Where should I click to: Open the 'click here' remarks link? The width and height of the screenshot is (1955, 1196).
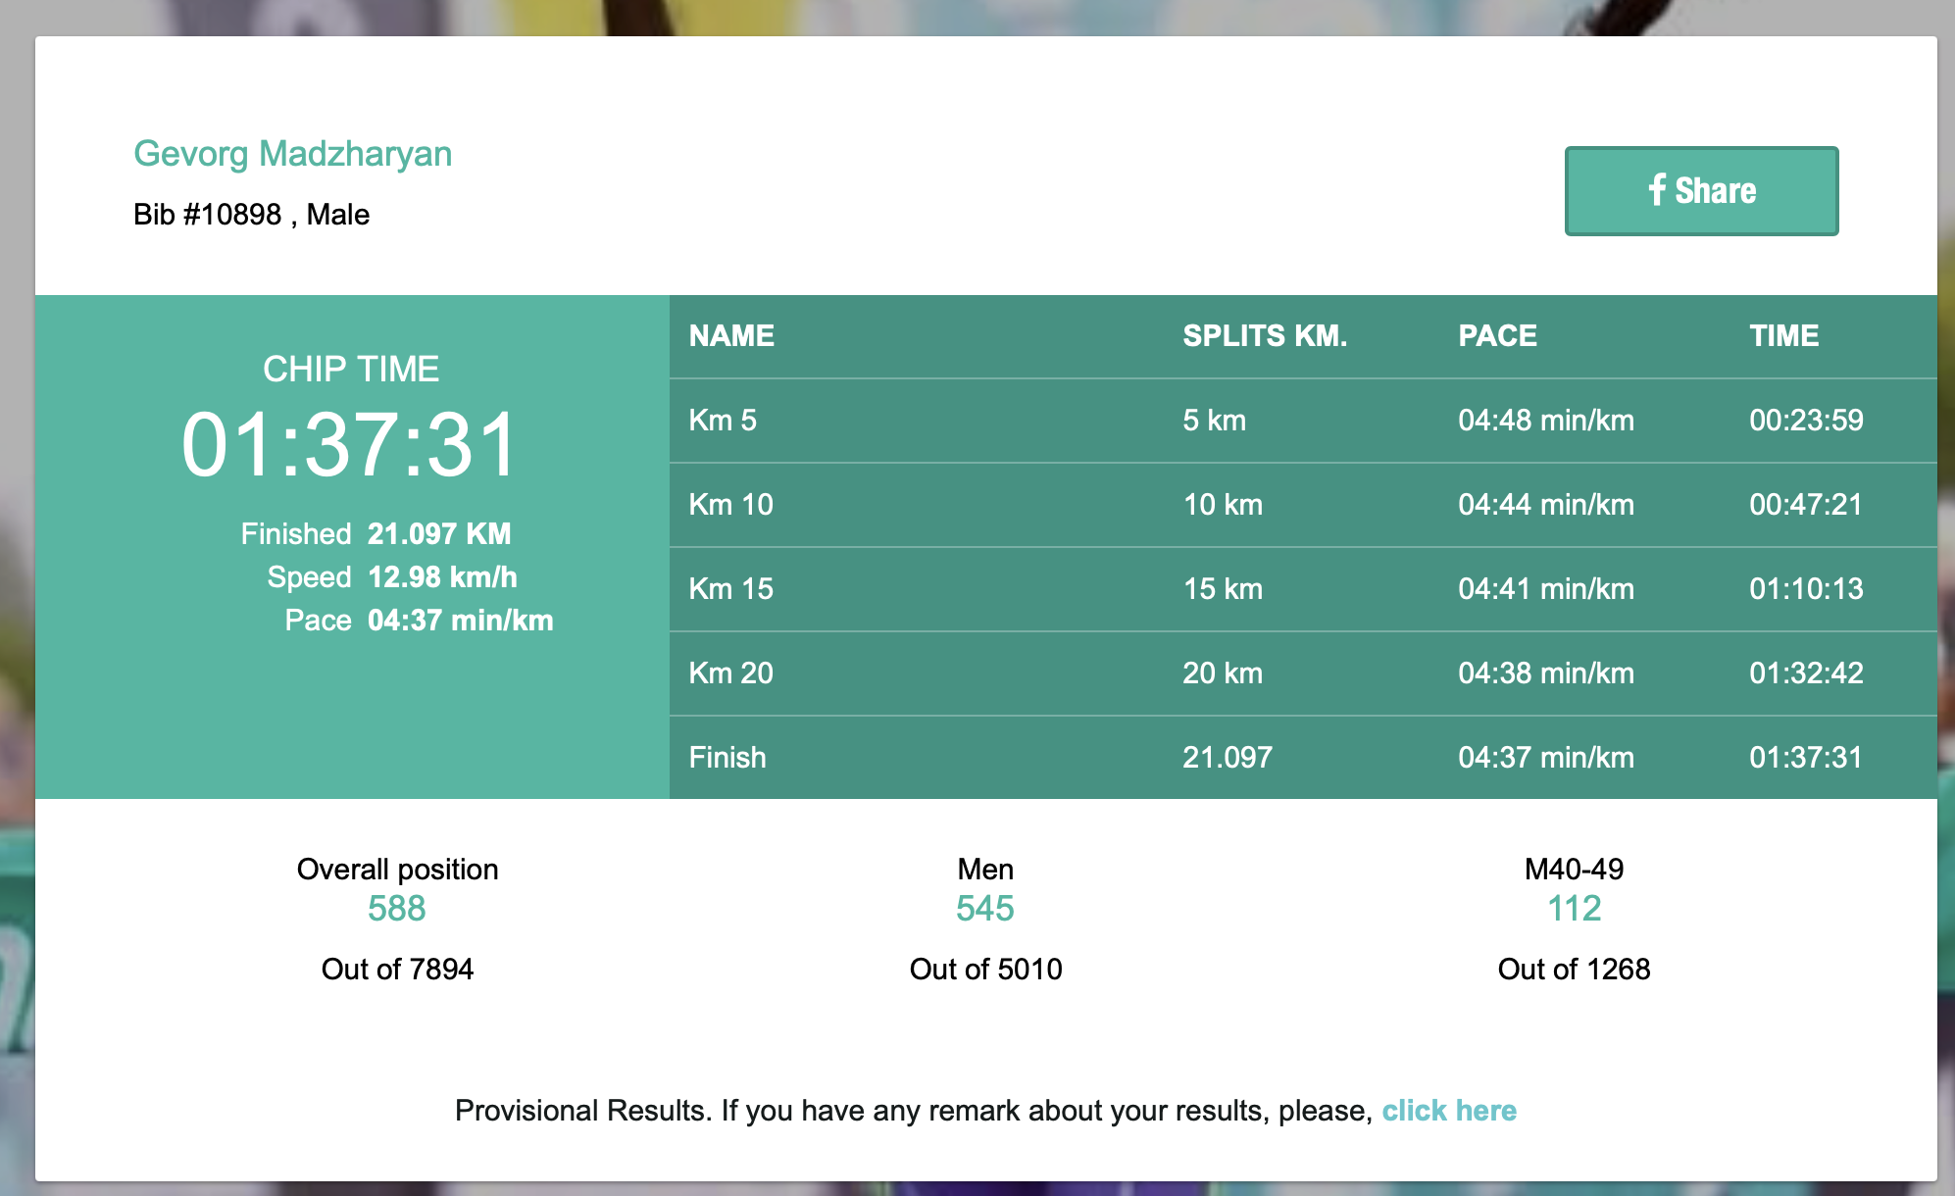click(x=1448, y=1111)
